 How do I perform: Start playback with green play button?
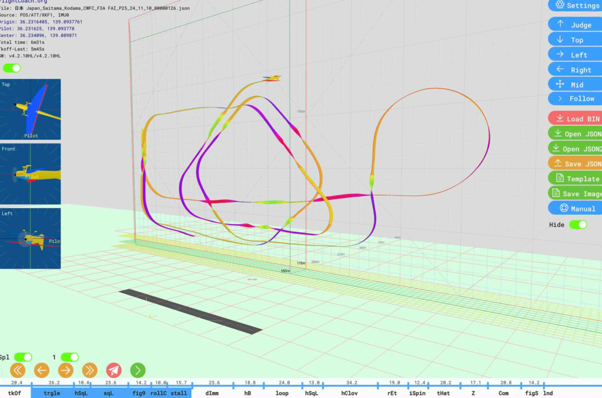tap(138, 370)
